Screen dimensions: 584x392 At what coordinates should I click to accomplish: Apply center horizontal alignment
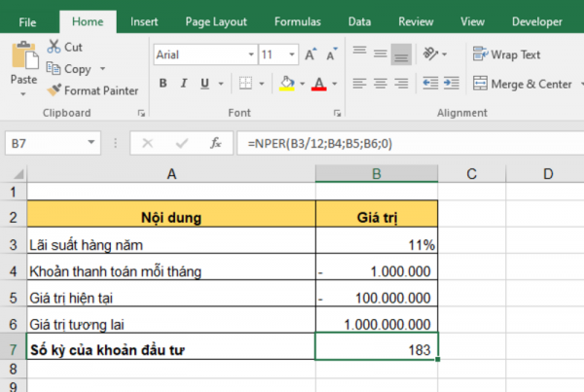pyautogui.click(x=381, y=84)
